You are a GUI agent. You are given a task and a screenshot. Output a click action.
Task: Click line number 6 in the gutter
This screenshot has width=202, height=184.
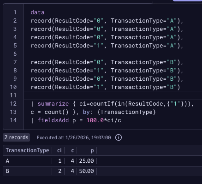[15, 54]
